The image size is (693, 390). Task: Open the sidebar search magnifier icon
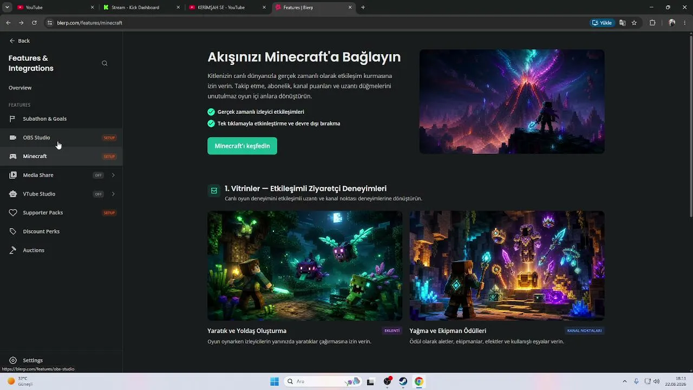(x=104, y=63)
